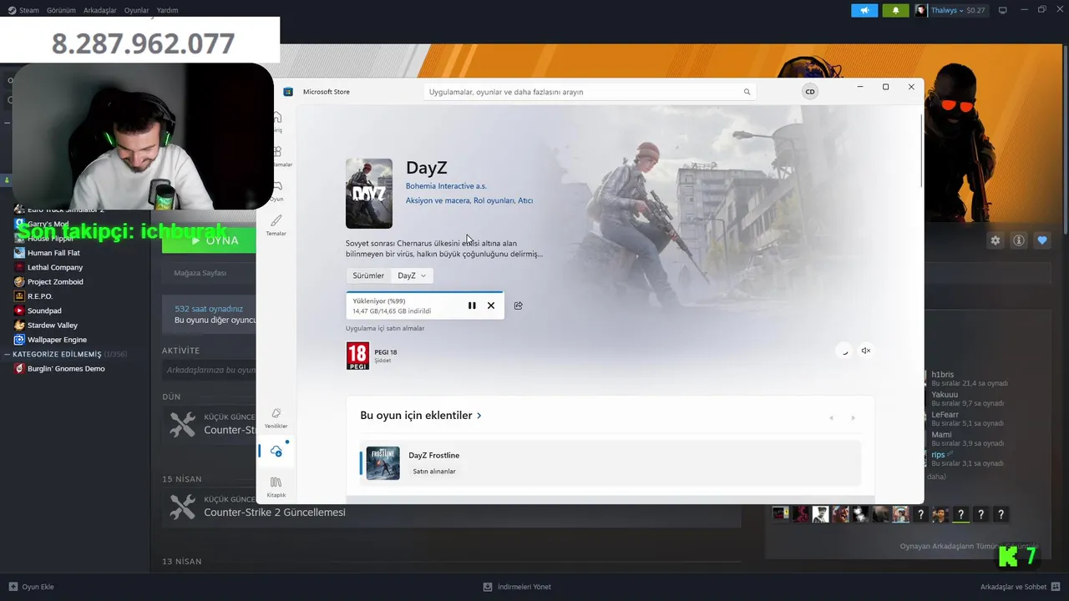Open Steam notifications bell
The image size is (1069, 601).
(895, 10)
